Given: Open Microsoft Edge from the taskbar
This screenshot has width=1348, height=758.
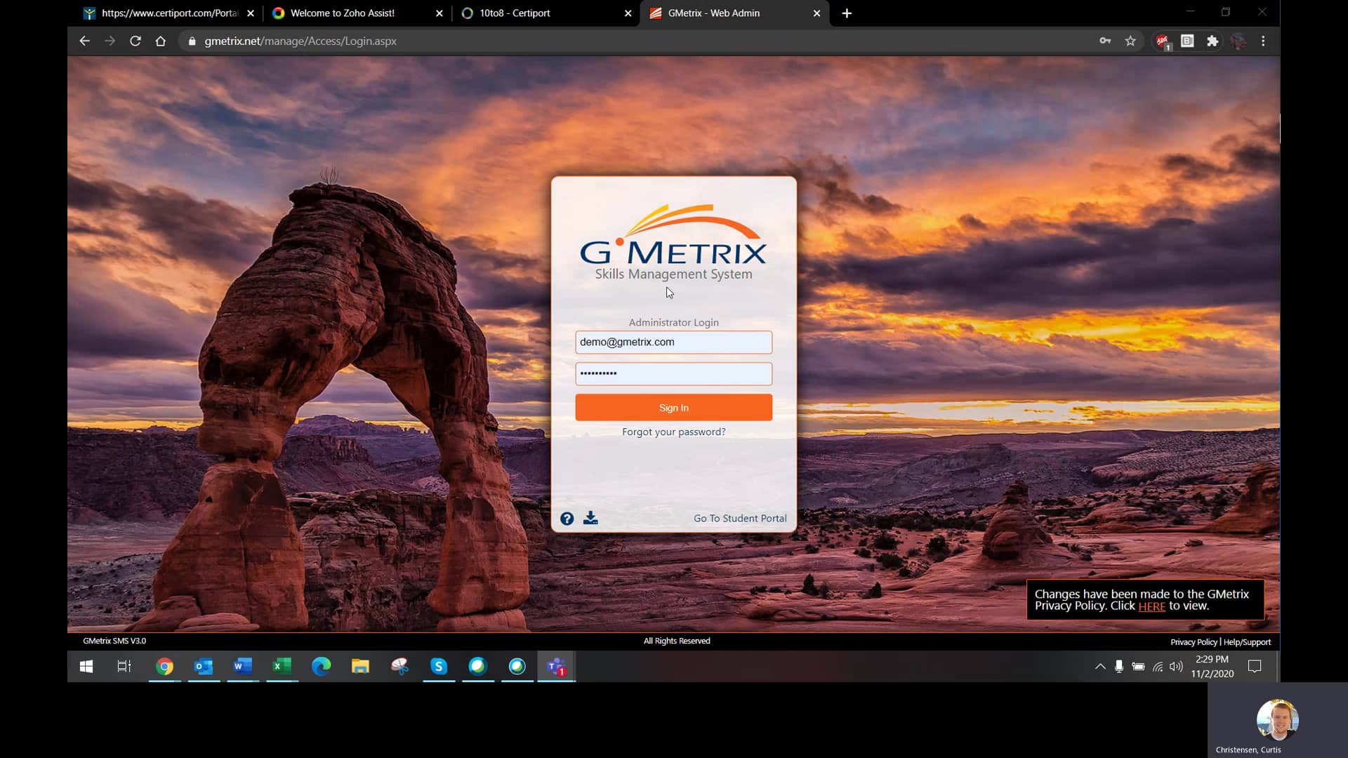Looking at the screenshot, I should click(x=322, y=667).
